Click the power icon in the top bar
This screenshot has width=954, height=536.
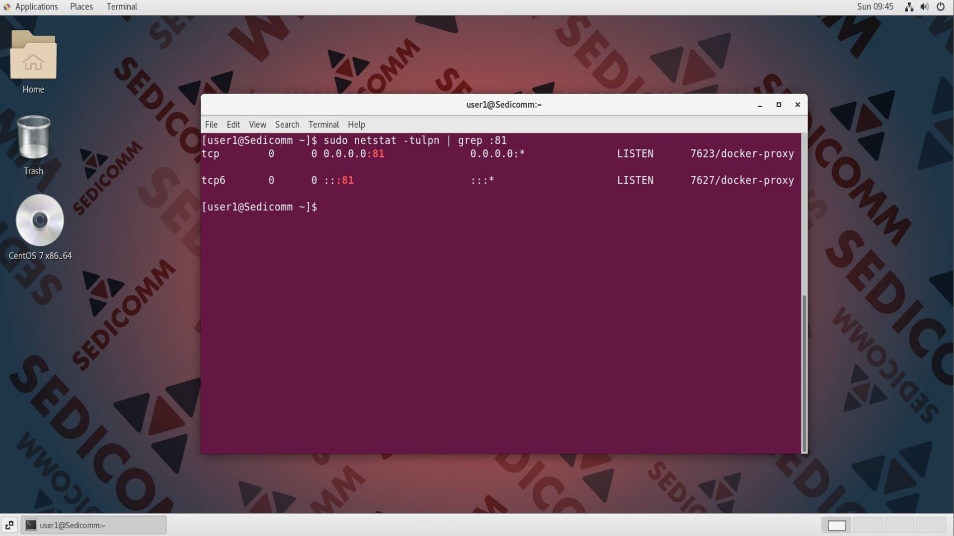coord(941,6)
